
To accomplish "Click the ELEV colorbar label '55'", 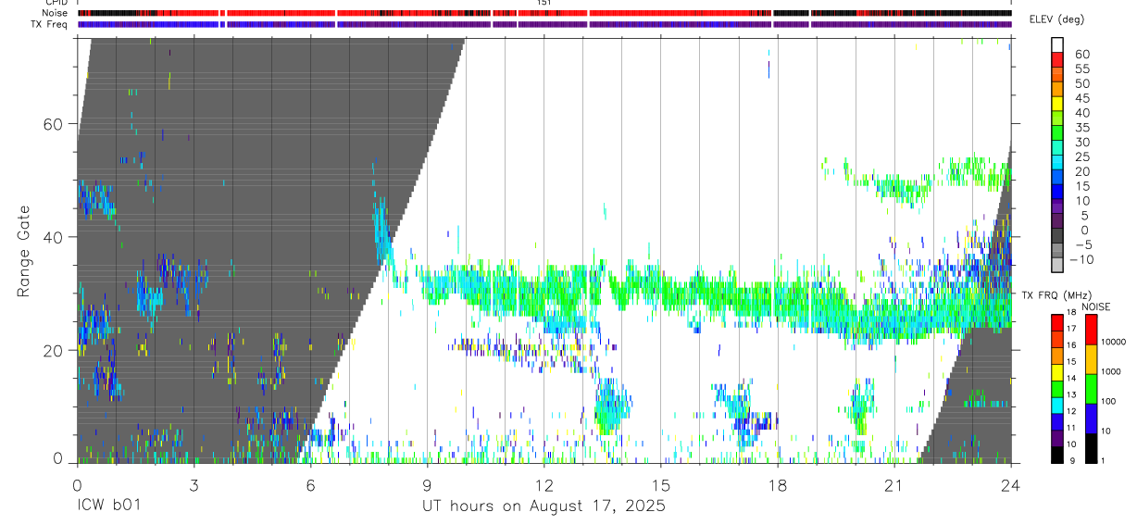I will pyautogui.click(x=1081, y=69).
